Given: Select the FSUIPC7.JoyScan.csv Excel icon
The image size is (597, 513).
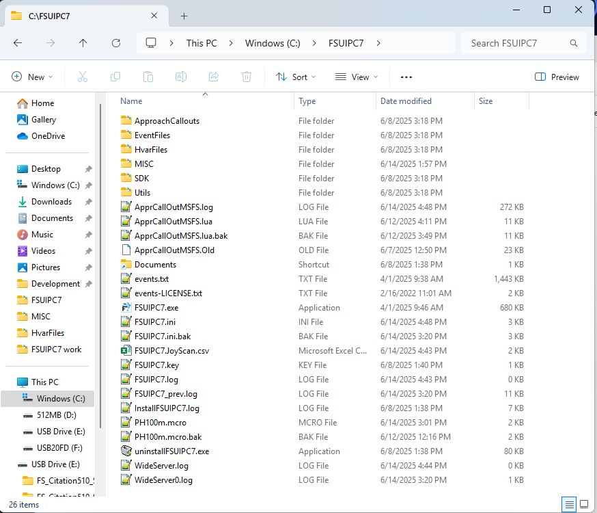Looking at the screenshot, I should pos(126,351).
